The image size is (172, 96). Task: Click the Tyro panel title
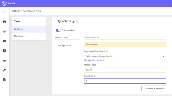click(17, 21)
